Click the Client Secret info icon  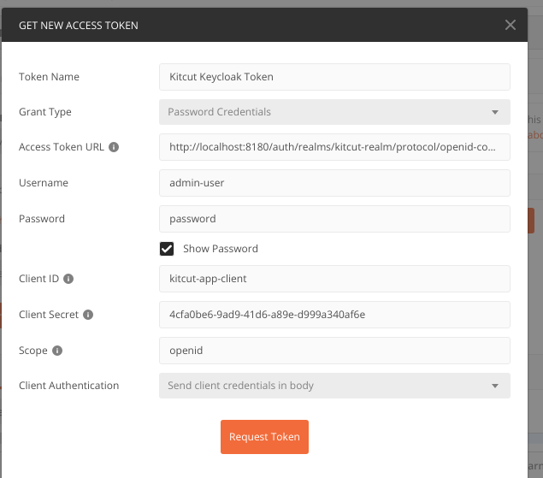pyautogui.click(x=88, y=315)
